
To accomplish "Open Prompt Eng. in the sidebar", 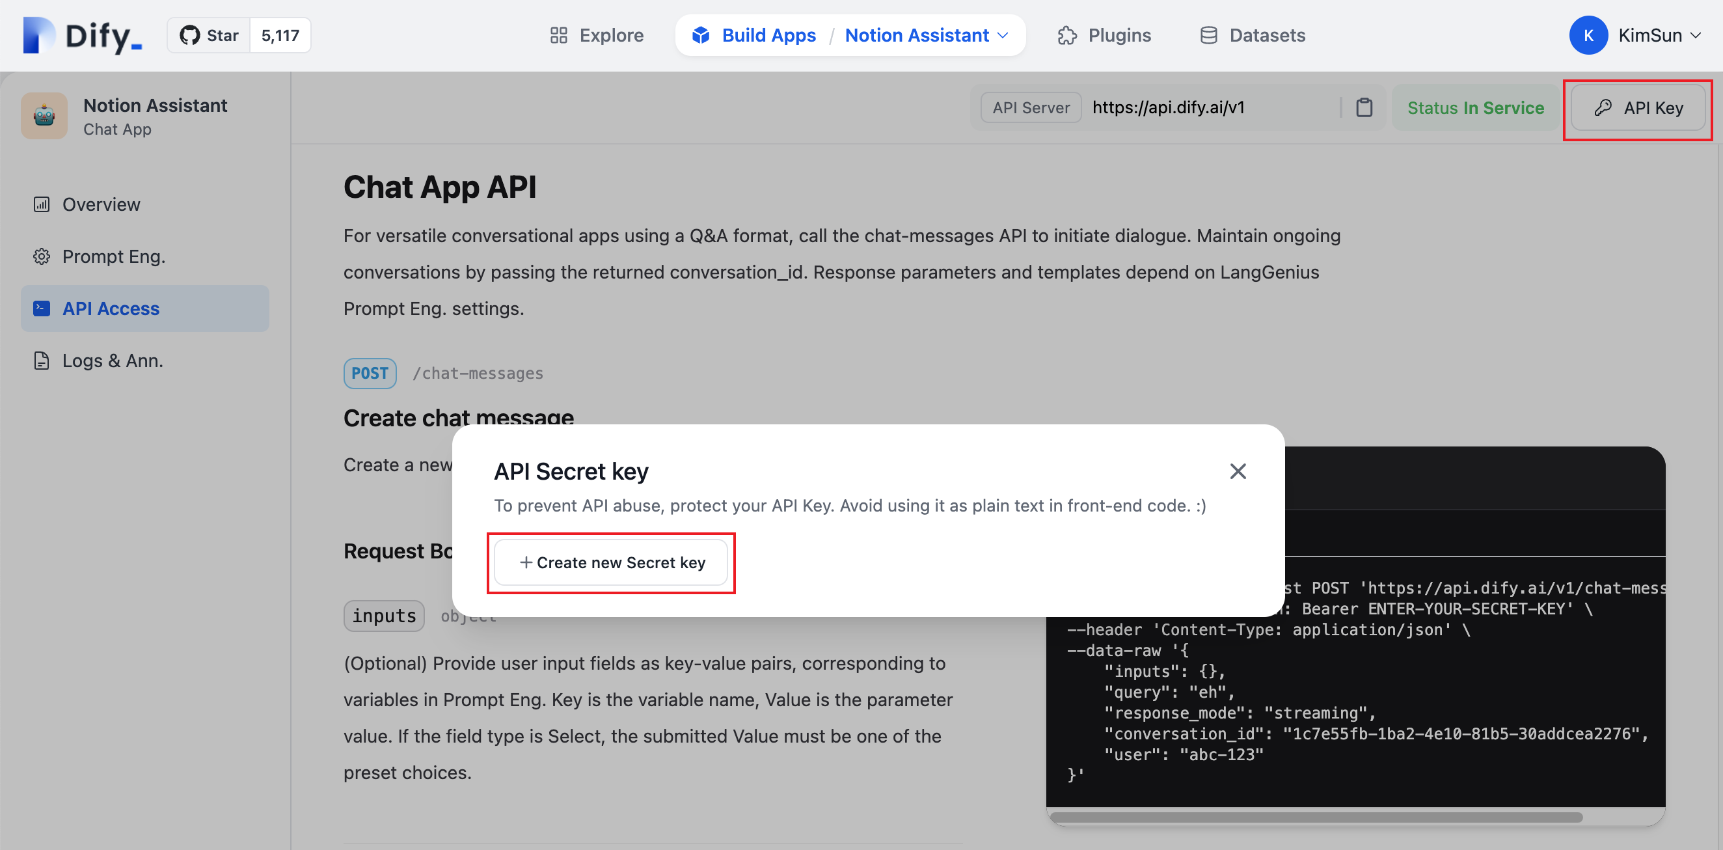I will pyautogui.click(x=144, y=256).
